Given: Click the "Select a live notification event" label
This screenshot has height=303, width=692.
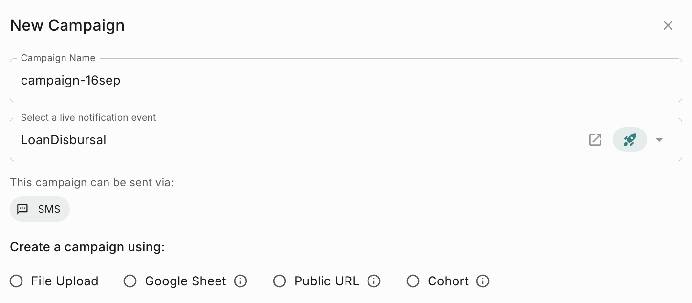Looking at the screenshot, I should (x=88, y=118).
